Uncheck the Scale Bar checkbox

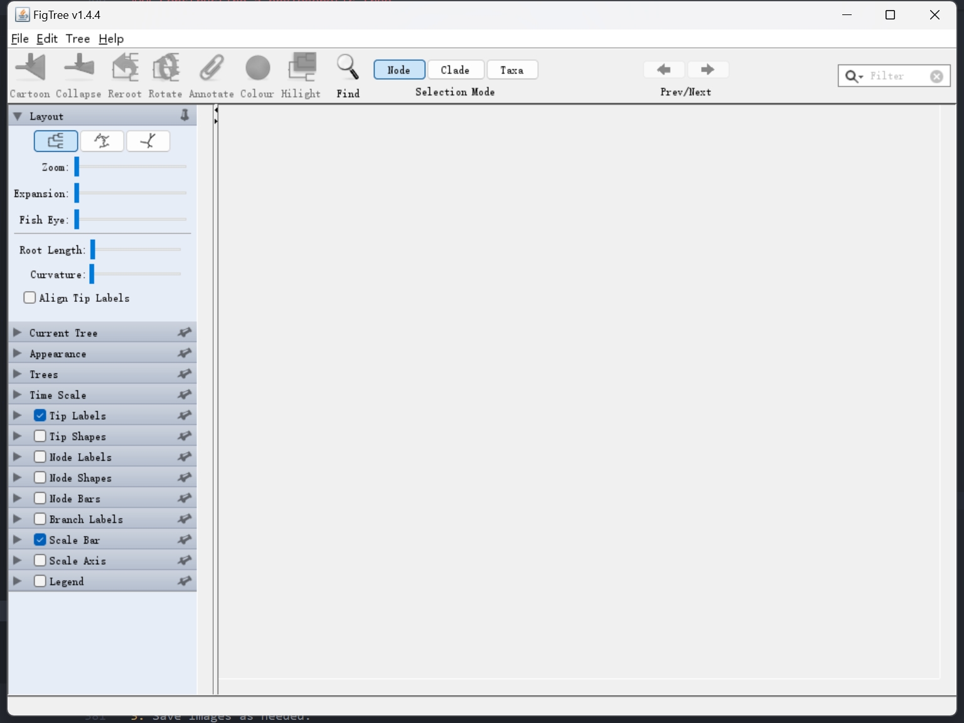(40, 540)
